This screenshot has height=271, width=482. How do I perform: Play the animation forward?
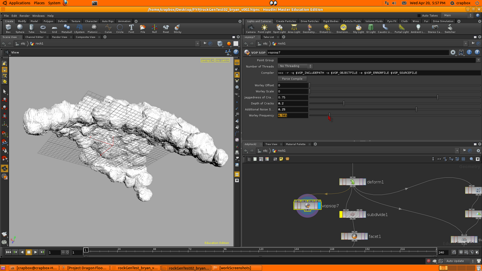point(36,252)
